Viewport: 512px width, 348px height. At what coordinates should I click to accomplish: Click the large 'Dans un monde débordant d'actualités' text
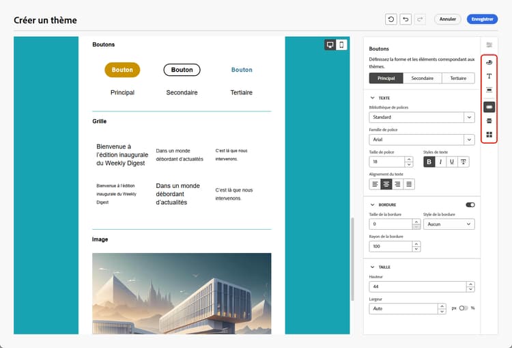(177, 194)
